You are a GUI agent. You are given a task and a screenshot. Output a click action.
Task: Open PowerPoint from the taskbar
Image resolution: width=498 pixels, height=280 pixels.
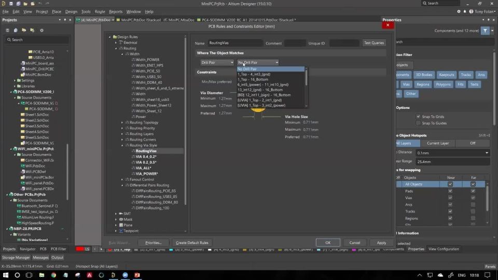click(137, 275)
